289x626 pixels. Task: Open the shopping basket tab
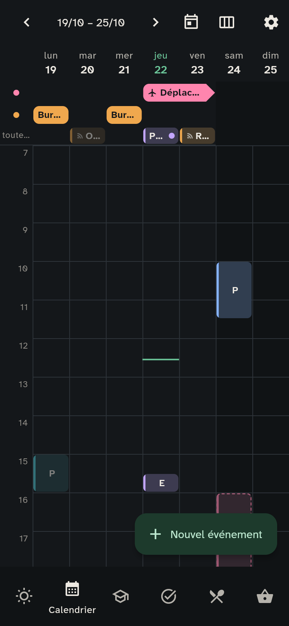point(265,596)
